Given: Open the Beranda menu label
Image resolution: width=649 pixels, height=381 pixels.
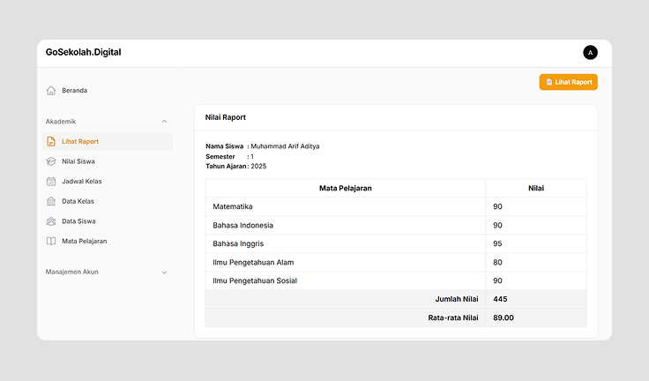Looking at the screenshot, I should pyautogui.click(x=74, y=90).
